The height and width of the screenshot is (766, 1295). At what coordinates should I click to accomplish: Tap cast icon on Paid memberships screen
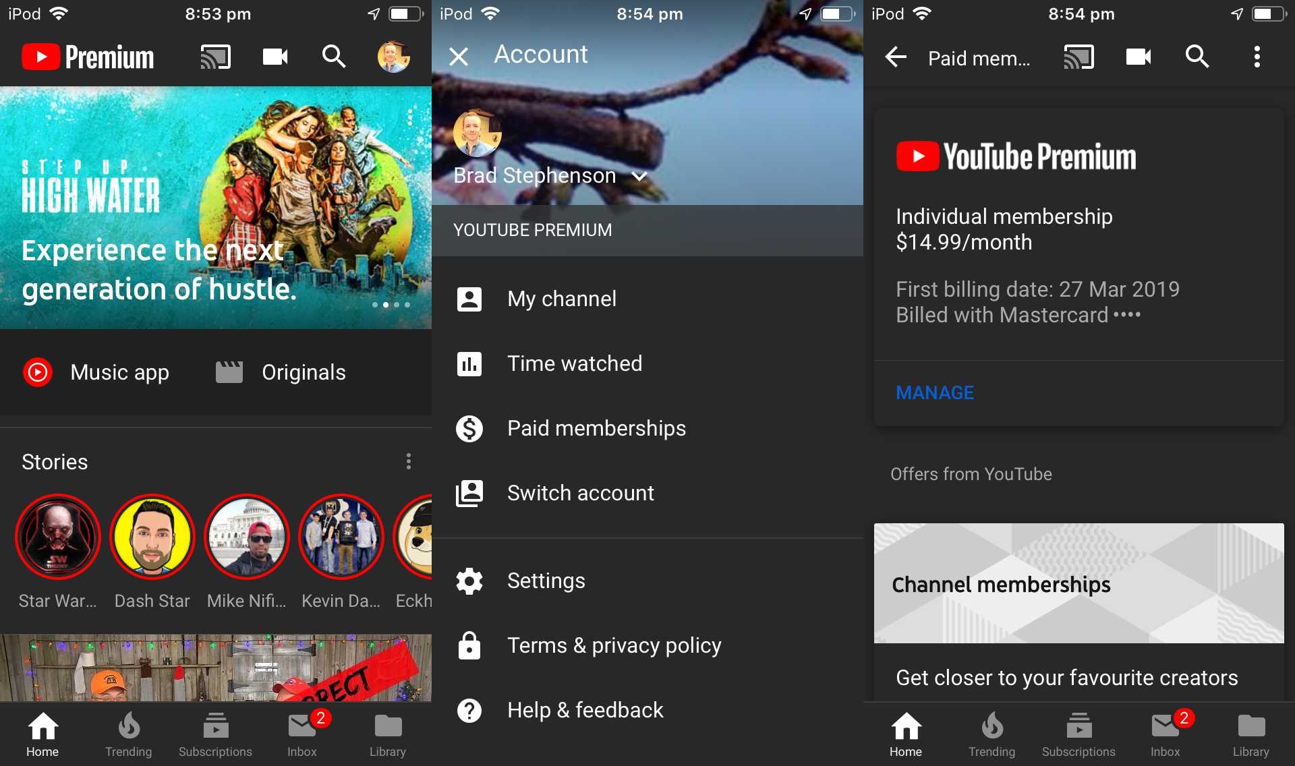[x=1078, y=57]
